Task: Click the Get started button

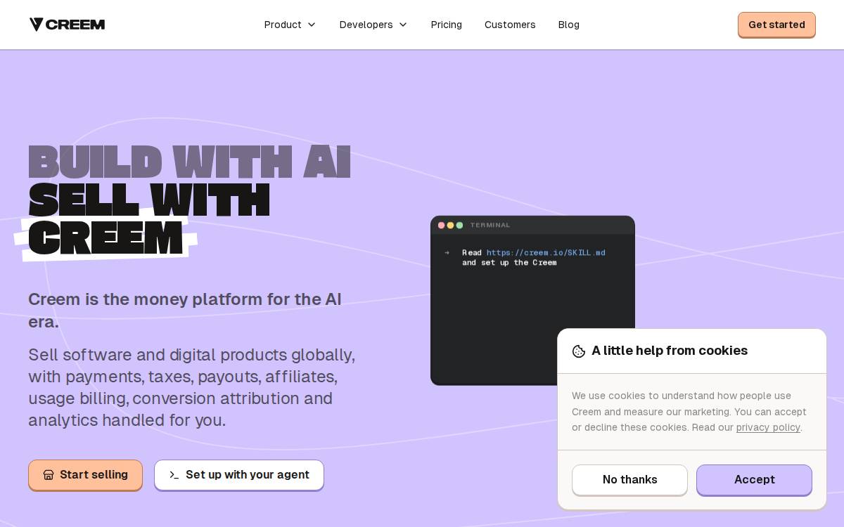Action: tap(776, 25)
